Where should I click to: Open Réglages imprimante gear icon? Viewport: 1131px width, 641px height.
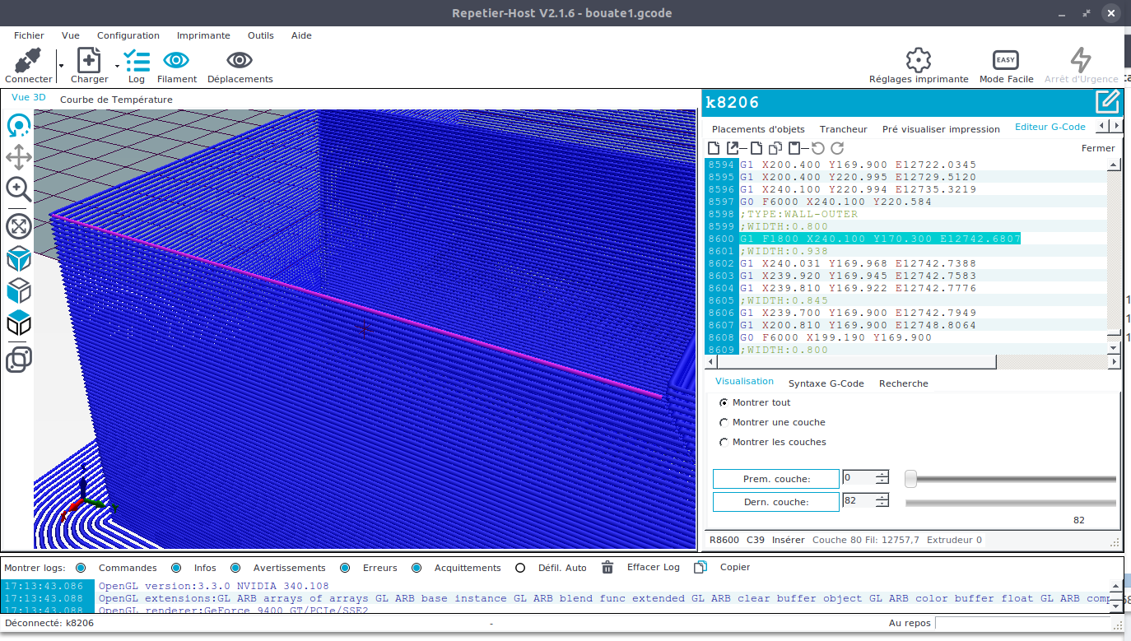click(918, 60)
